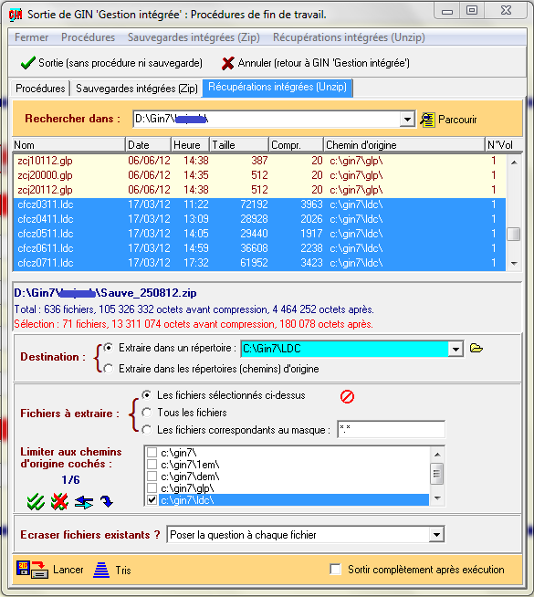Sort file list by Nom column
Viewport: 534px width, 597px height.
[68, 145]
